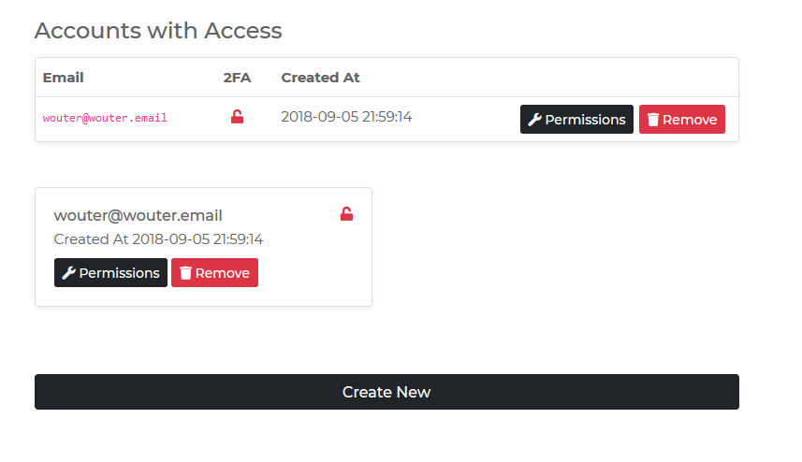Click the Email column header
Screen dimensions: 802x462
coord(63,78)
